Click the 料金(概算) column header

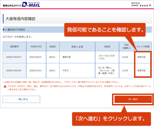point(127,47)
